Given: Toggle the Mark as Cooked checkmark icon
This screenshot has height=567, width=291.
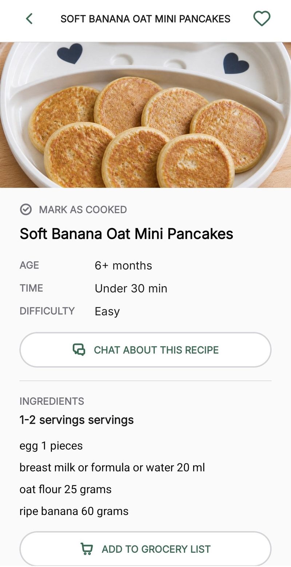Looking at the screenshot, I should point(26,209).
